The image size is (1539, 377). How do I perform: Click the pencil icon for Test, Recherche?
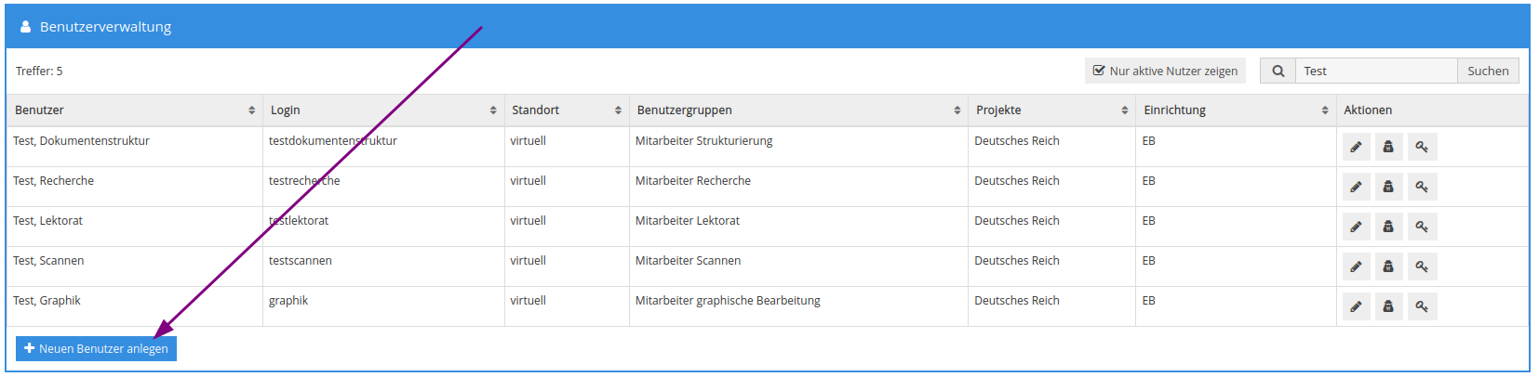coord(1356,187)
